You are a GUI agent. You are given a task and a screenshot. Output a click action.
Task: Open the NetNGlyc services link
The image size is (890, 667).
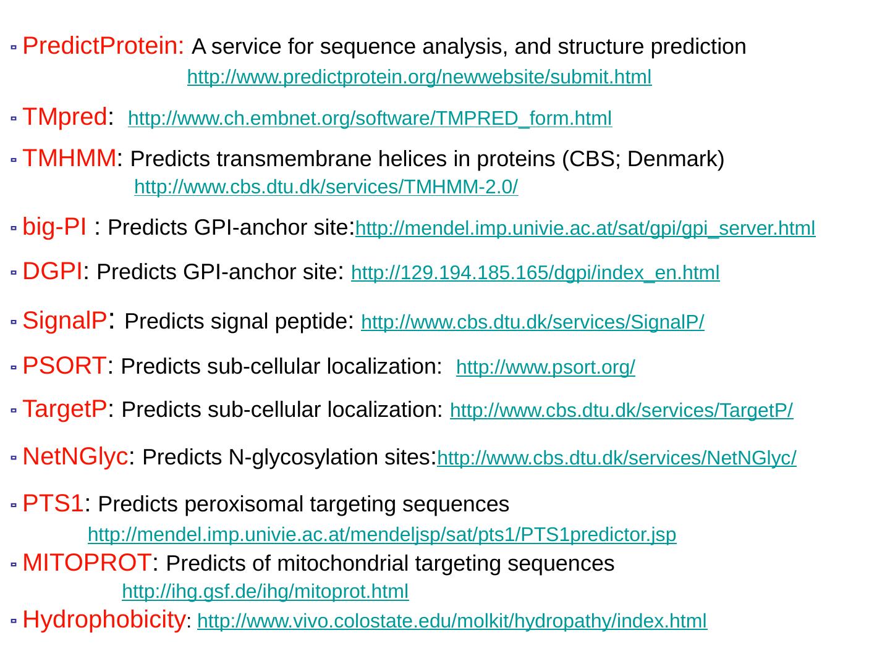click(x=616, y=458)
